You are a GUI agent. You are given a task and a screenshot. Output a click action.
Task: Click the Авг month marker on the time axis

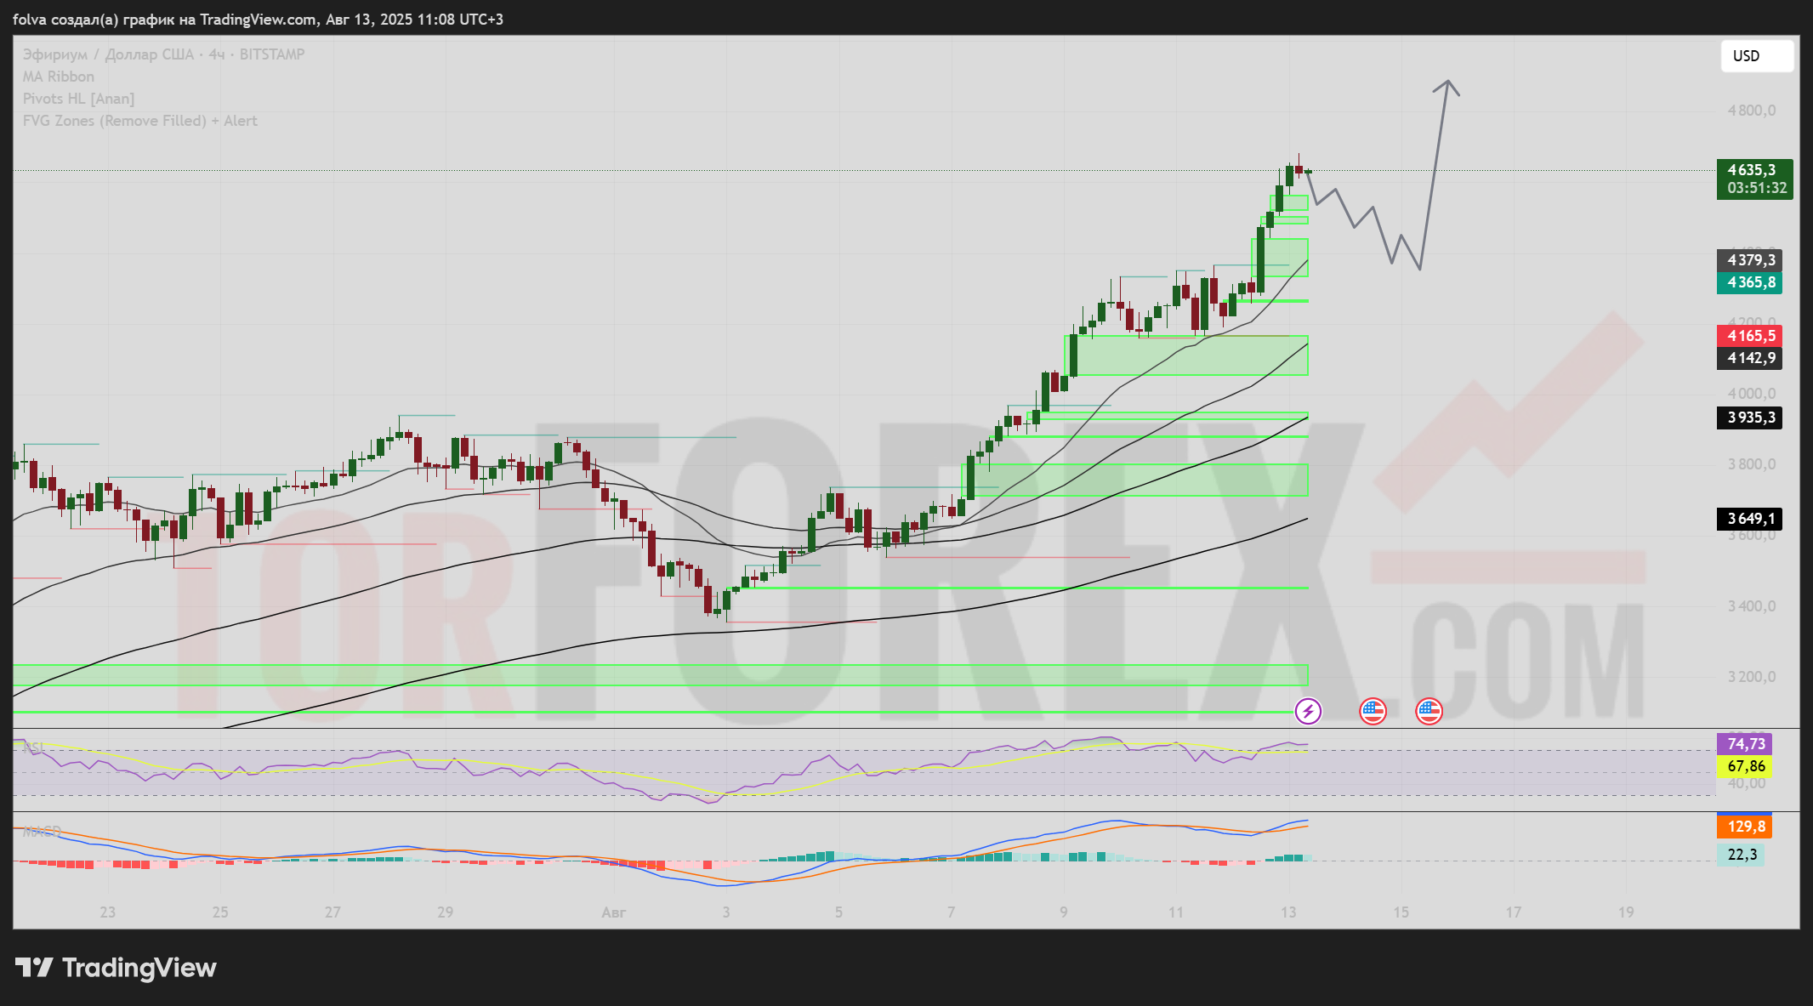[x=613, y=912]
